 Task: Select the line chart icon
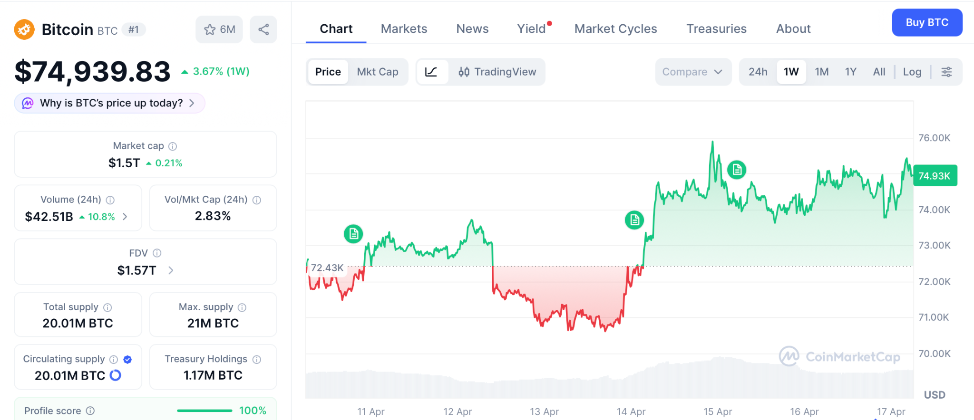point(431,72)
